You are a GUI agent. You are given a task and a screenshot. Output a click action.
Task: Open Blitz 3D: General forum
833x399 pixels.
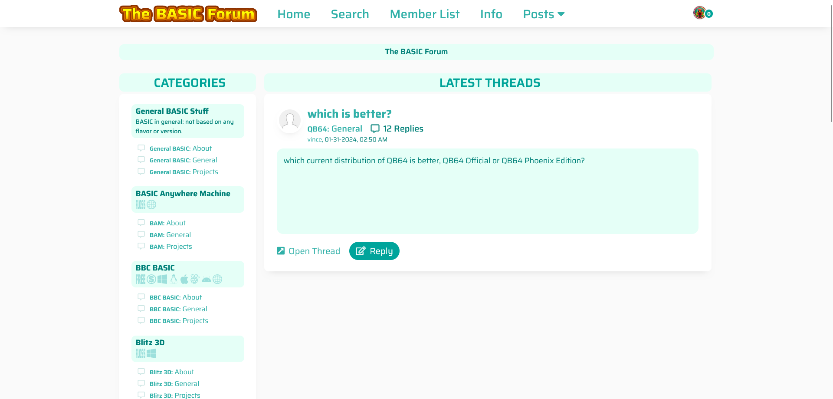pos(174,384)
